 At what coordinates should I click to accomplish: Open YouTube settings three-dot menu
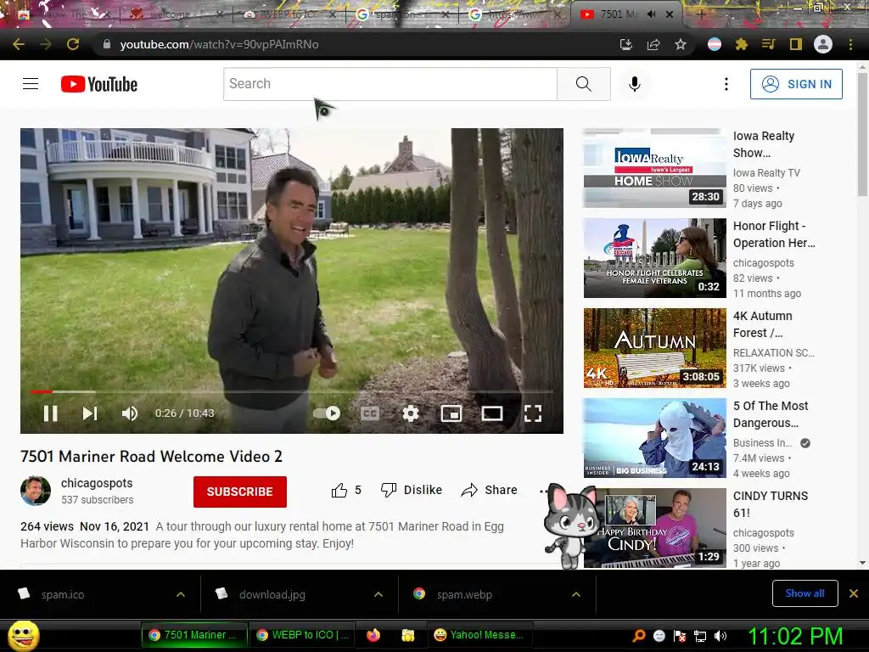[726, 84]
